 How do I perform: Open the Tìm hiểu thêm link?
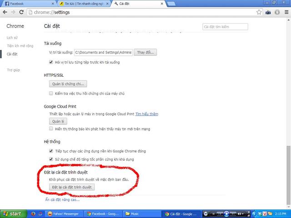147,114
